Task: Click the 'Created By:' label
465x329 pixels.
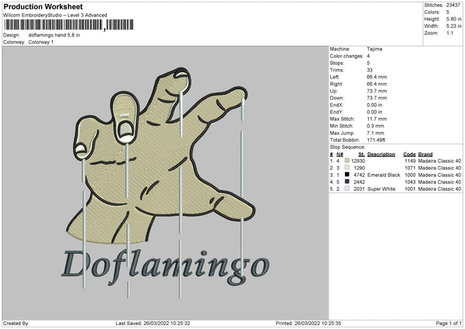Action: [x=16, y=323]
